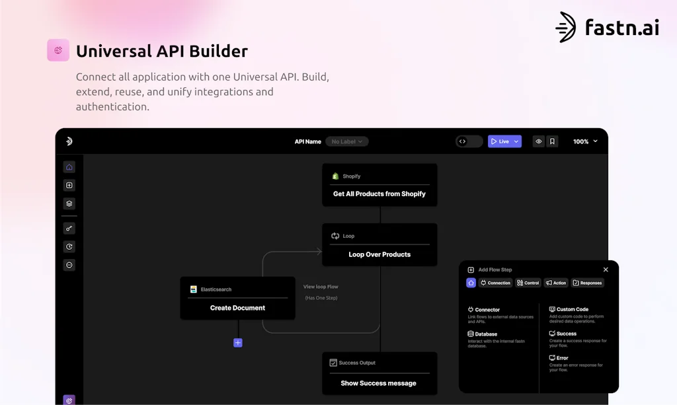Open the 100% zoom level dropdown

tap(584, 141)
